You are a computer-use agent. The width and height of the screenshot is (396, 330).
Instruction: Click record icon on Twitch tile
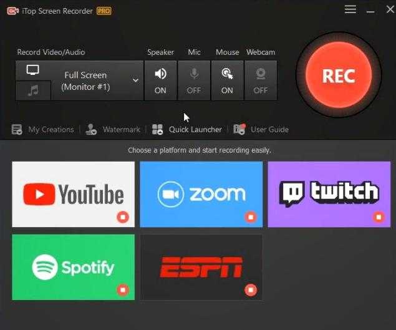pyautogui.click(x=379, y=217)
